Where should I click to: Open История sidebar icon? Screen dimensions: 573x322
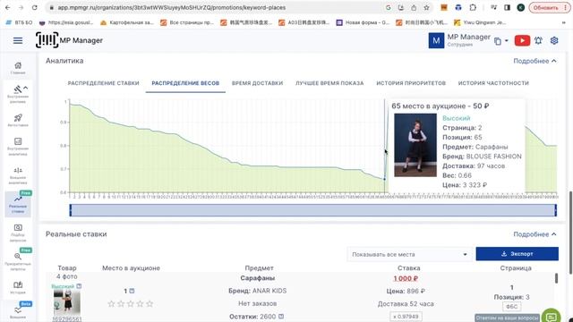click(x=18, y=287)
